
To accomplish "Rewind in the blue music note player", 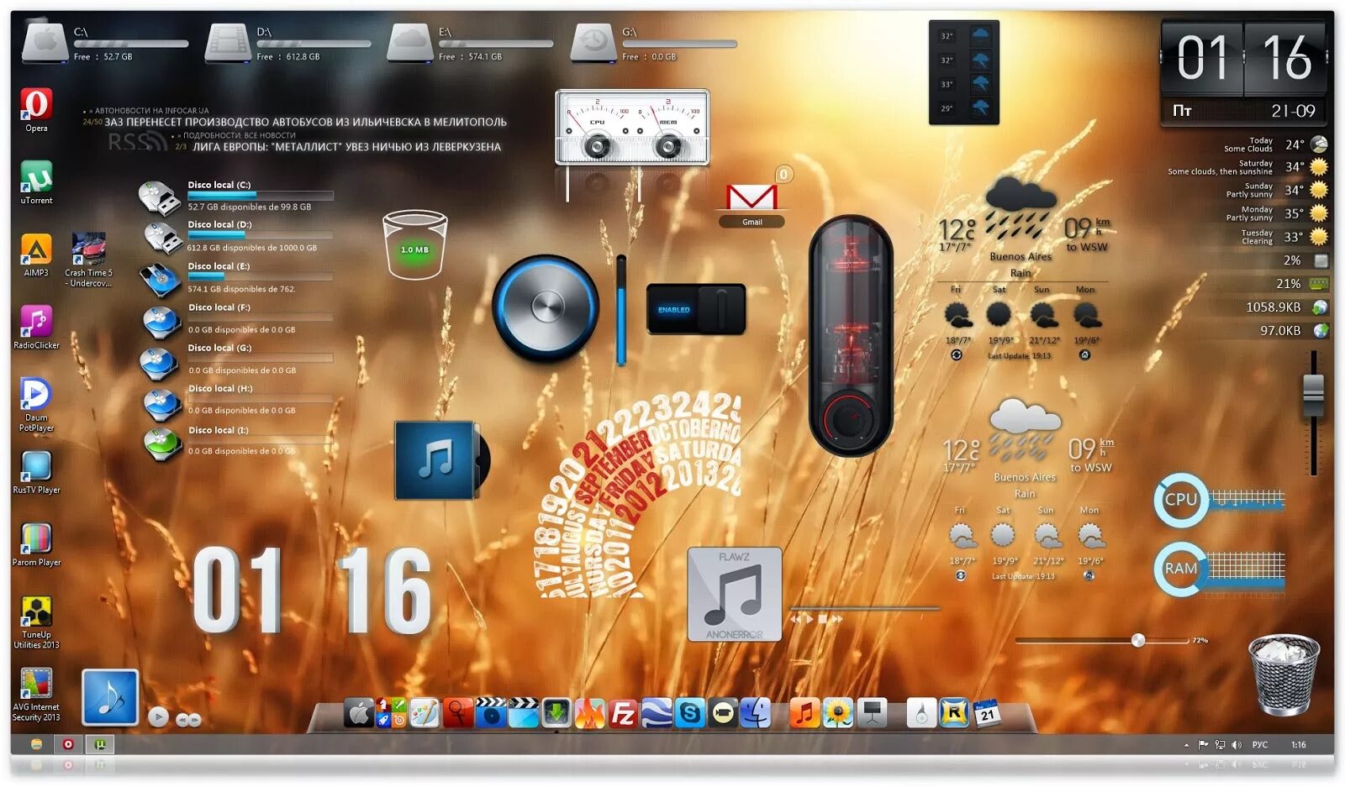I will [181, 720].
